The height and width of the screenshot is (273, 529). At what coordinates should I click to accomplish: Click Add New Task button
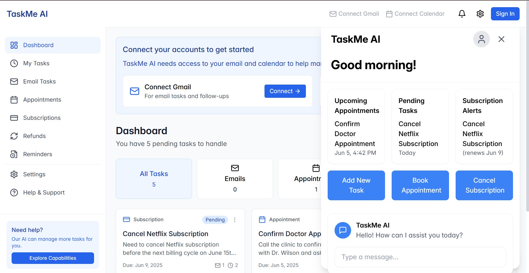pos(356,185)
